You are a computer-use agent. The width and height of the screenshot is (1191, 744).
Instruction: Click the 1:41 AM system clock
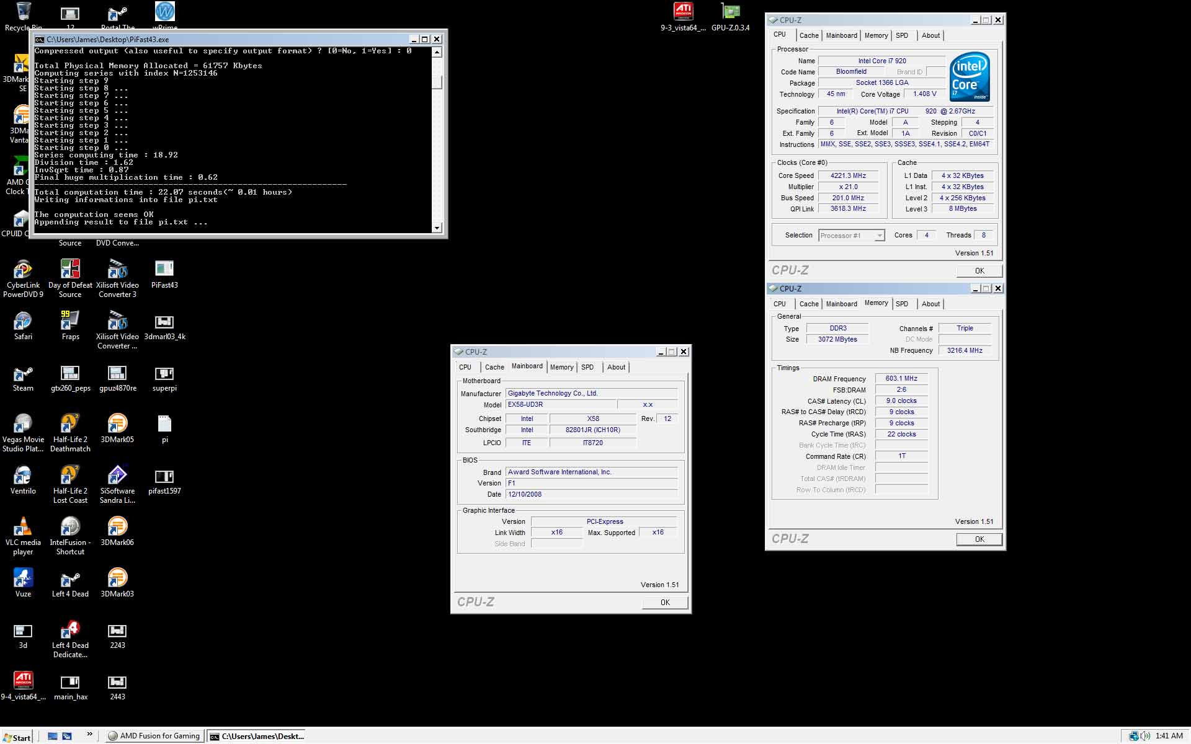[1169, 736]
